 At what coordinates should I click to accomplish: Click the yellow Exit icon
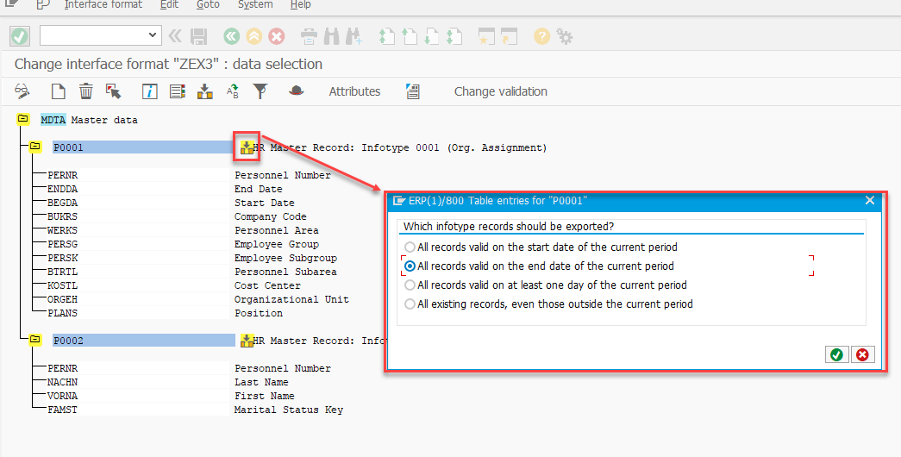[254, 37]
